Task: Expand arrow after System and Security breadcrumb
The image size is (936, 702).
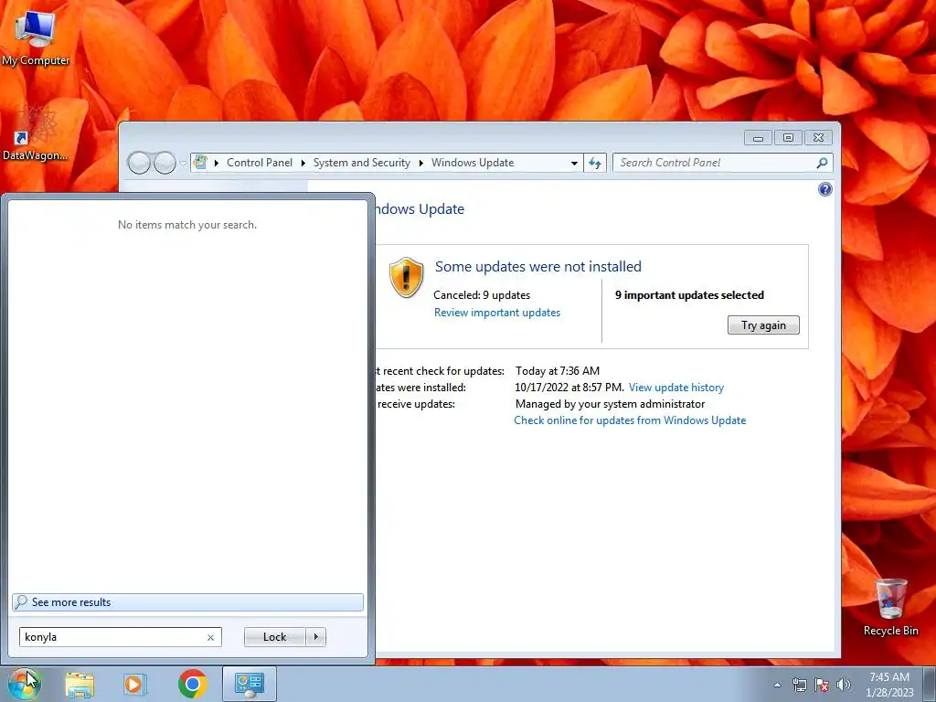Action: 420,163
